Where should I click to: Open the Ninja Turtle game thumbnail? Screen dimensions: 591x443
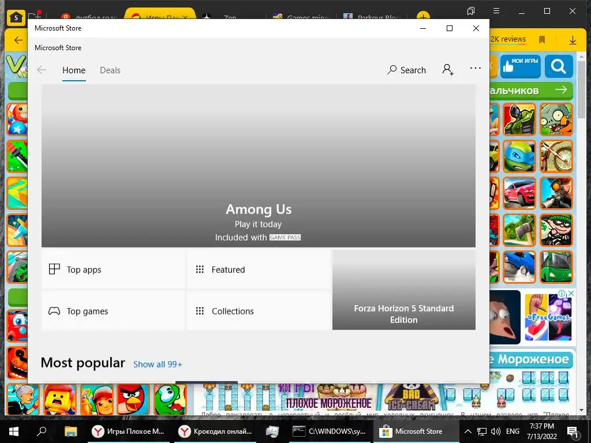[x=519, y=156]
